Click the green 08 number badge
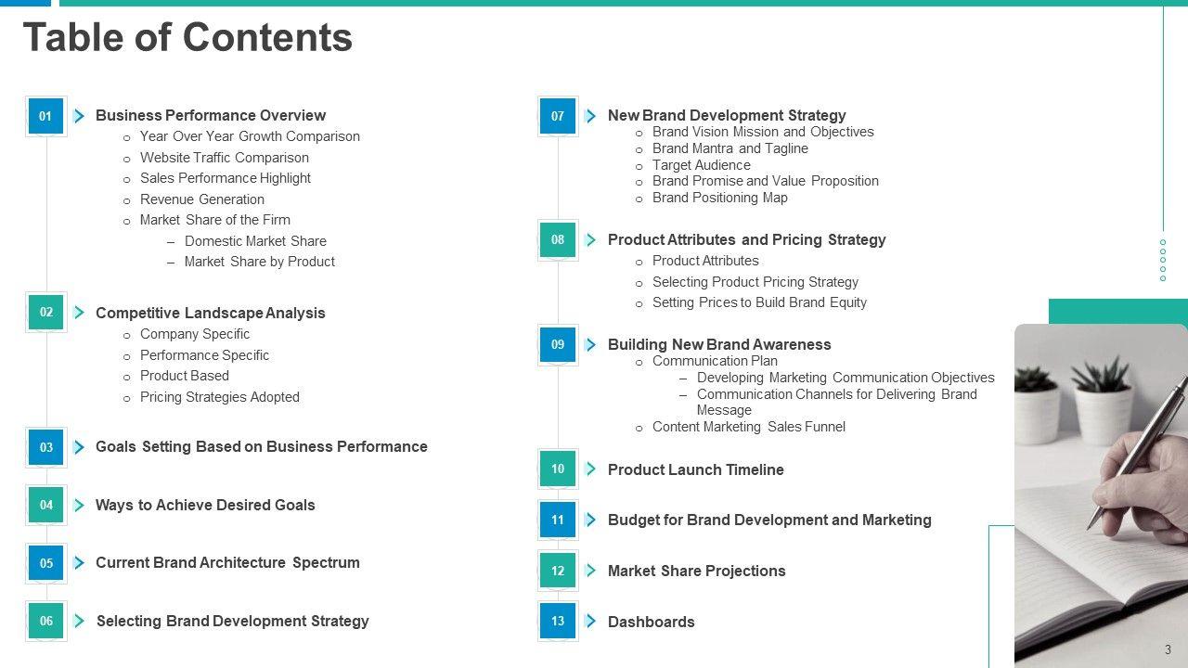The width and height of the screenshot is (1188, 668). point(558,240)
